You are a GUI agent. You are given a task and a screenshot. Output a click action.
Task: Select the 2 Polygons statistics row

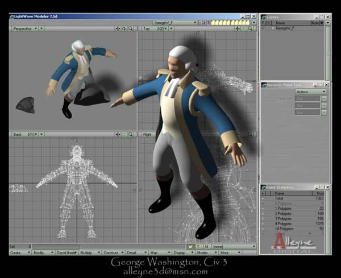[x=293, y=214]
